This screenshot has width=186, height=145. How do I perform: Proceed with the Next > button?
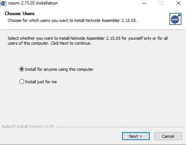click(136, 136)
